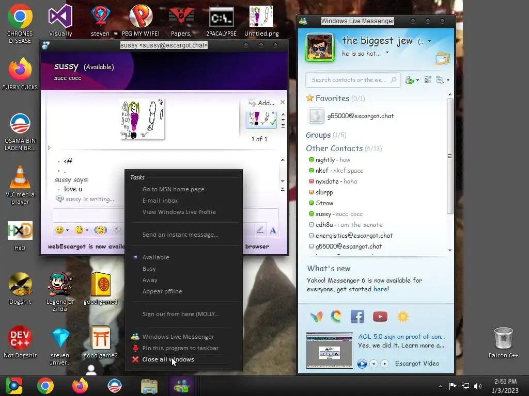Open the PEG MY WIFE! desktop icon

pos(141,20)
